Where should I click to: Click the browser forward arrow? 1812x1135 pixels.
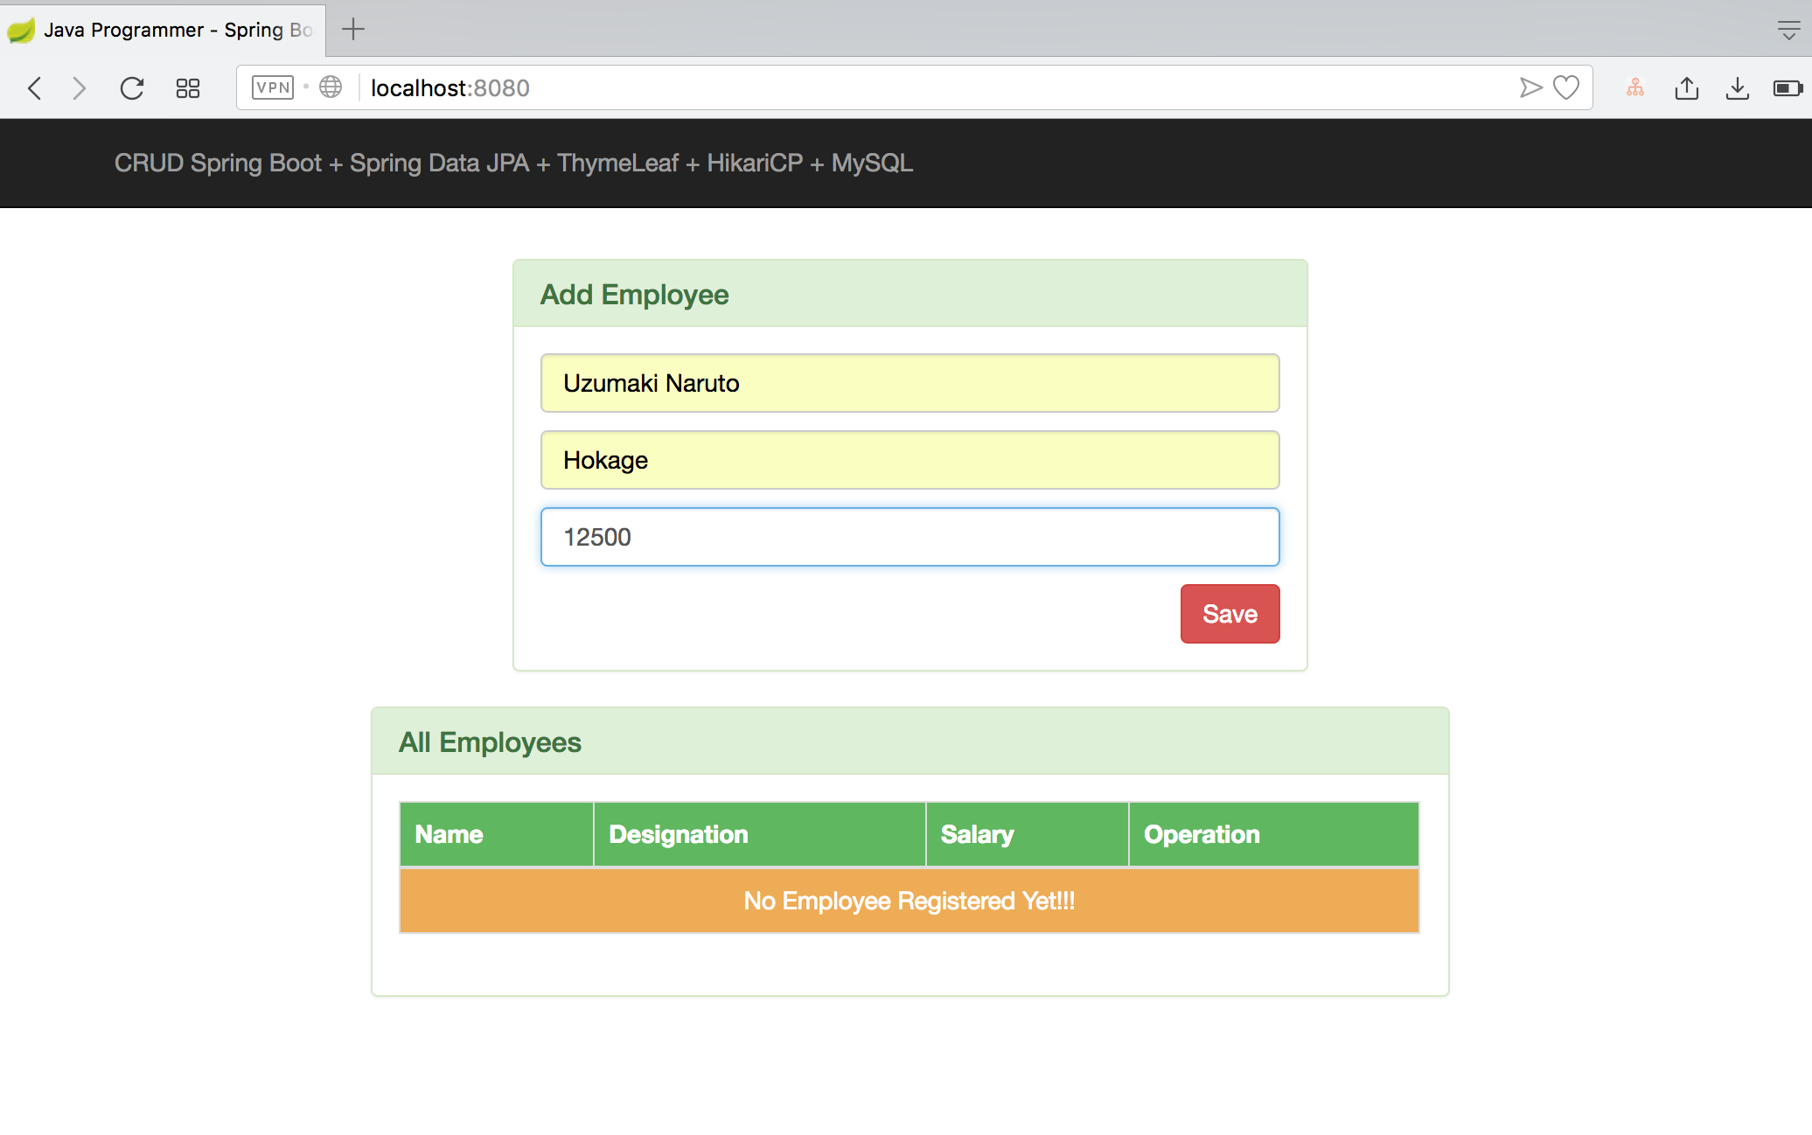pos(80,88)
